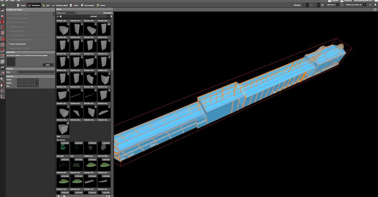Open the Light mode tab
Image resolution: width=378 pixels, height=197 pixels.
pos(46,5)
